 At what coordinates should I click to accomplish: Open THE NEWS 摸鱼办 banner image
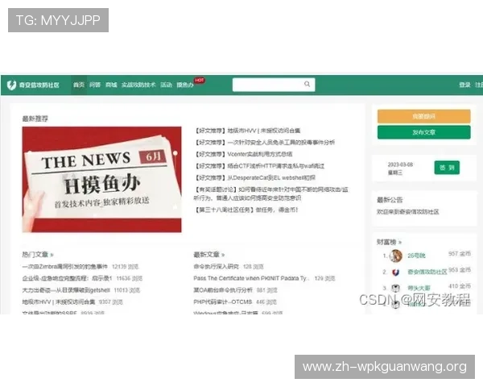[101, 179]
